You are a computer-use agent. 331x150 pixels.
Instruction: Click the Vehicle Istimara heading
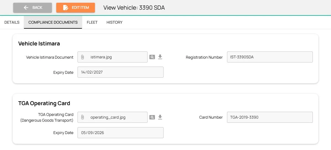coord(39,43)
